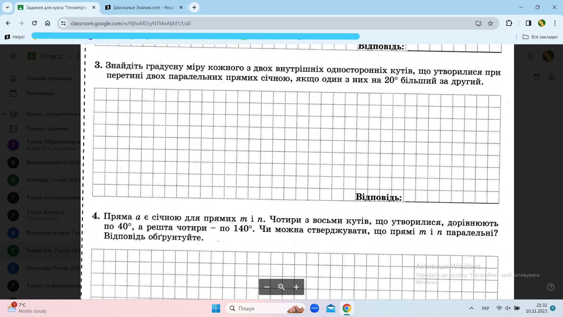563x317 pixels.
Task: Bookmark this page with star icon
Action: click(490, 23)
